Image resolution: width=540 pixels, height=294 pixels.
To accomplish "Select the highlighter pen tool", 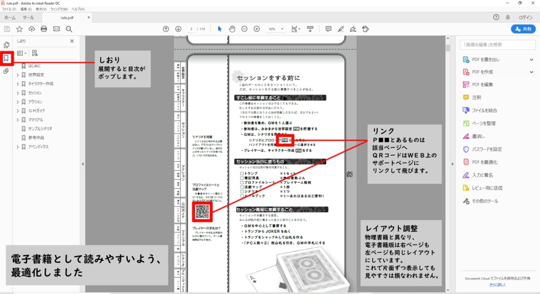I will pyautogui.click(x=341, y=30).
